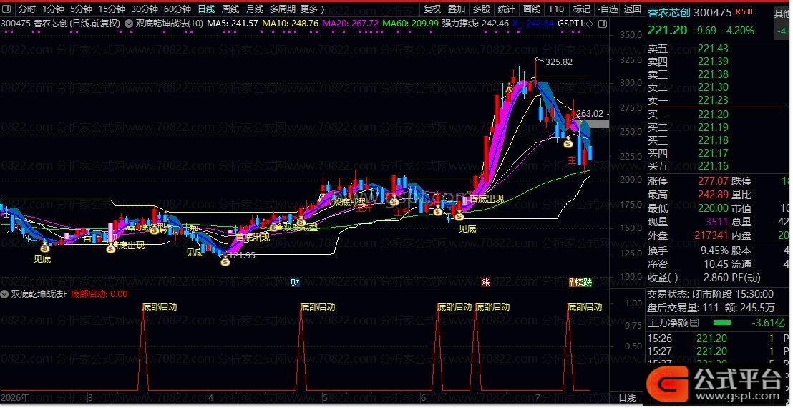Select the 60分钟 period tab
This screenshot has height=408, width=793.
coord(177,9)
